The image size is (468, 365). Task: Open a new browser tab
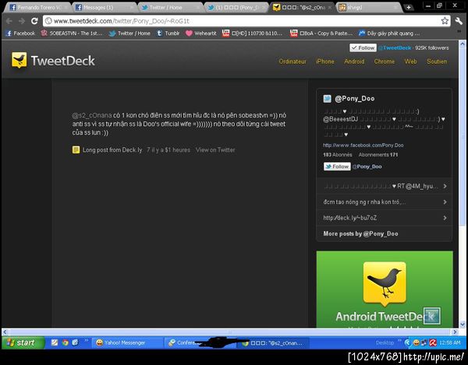(409, 8)
